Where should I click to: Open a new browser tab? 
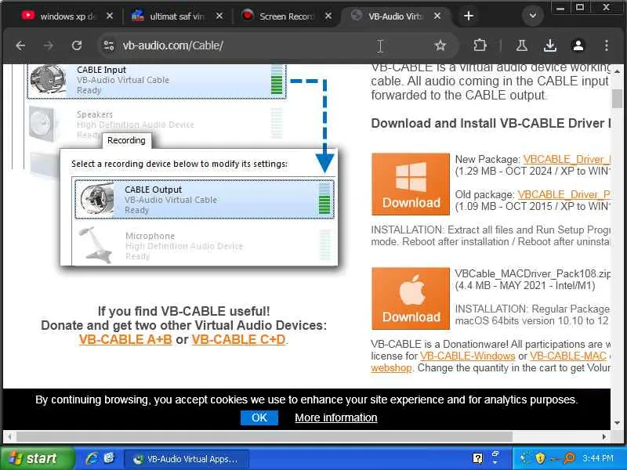[469, 16]
